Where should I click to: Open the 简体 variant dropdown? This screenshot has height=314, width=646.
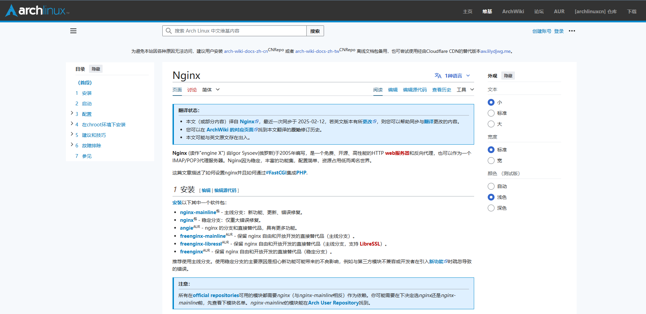(x=211, y=90)
